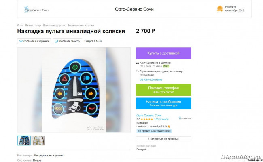Click the five-star rating icons
The height and width of the screenshot is (162, 263).
[147, 119]
